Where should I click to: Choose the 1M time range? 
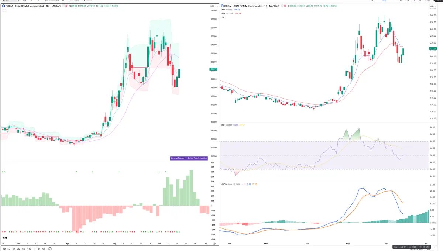14,249
